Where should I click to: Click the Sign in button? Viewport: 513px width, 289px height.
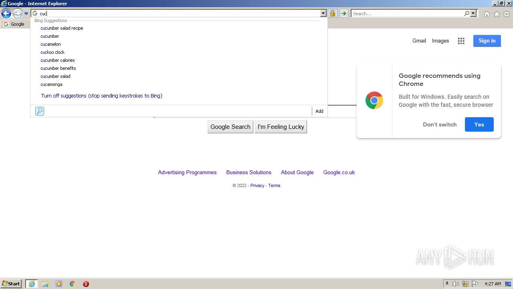pos(487,41)
